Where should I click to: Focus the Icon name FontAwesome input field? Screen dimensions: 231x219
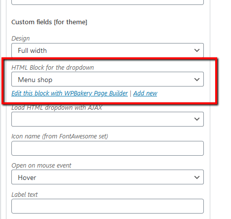click(108, 148)
